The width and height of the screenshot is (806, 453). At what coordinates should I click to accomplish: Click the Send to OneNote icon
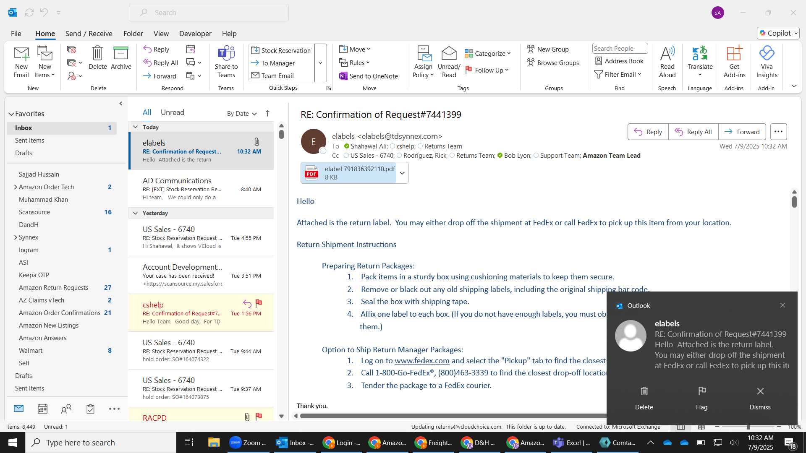point(368,76)
